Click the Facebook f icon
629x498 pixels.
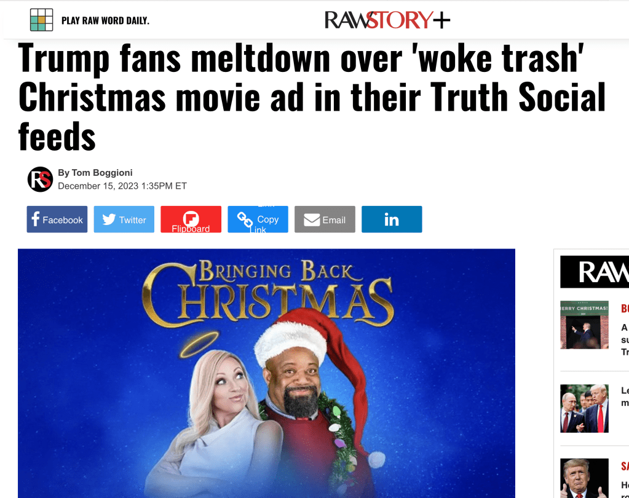[x=35, y=219]
